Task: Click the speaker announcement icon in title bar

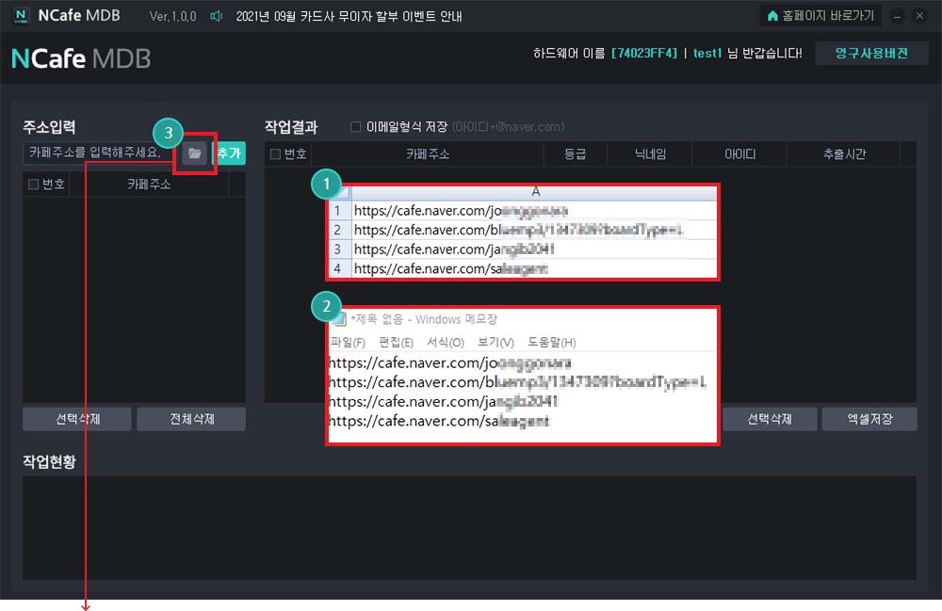Action: tap(217, 16)
